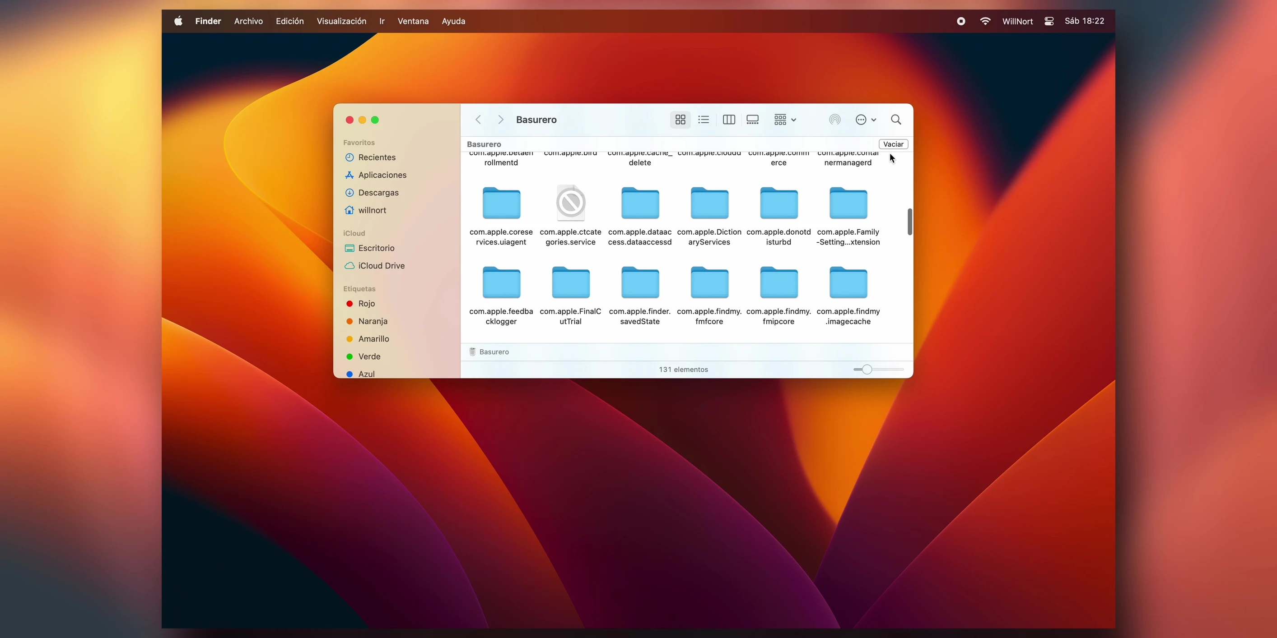The image size is (1277, 638).
Task: Click the WillNort user name in menu bar
Action: (x=1017, y=21)
